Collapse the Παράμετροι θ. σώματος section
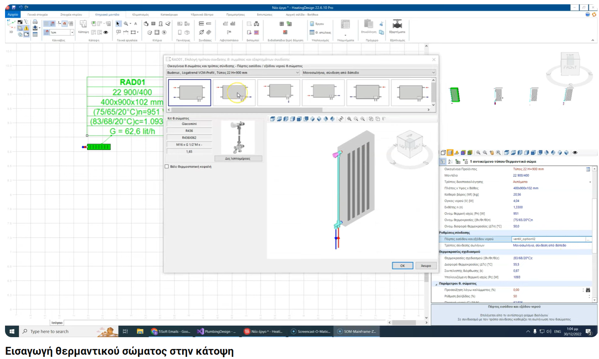The width and height of the screenshot is (599, 359). tap(436, 284)
